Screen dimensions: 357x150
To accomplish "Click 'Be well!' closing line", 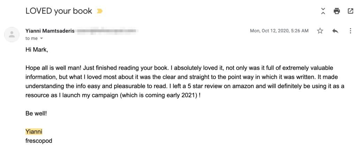I will tap(36, 113).
